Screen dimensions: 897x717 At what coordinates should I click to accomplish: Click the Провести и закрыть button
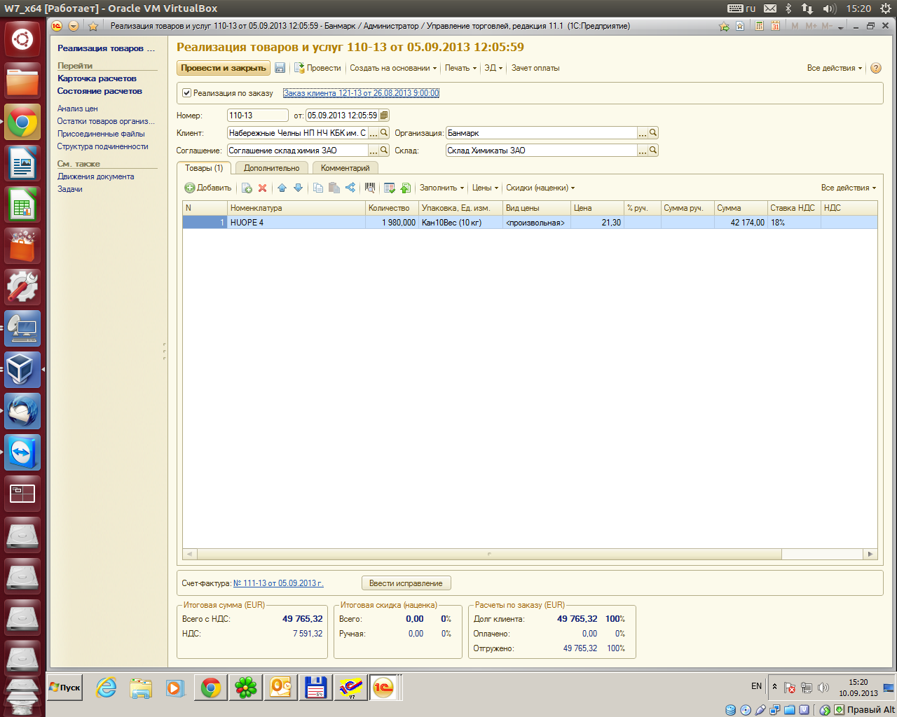point(224,68)
